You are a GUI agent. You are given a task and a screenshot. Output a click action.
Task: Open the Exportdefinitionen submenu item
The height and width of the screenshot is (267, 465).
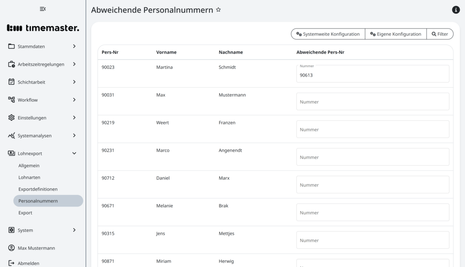(x=38, y=189)
